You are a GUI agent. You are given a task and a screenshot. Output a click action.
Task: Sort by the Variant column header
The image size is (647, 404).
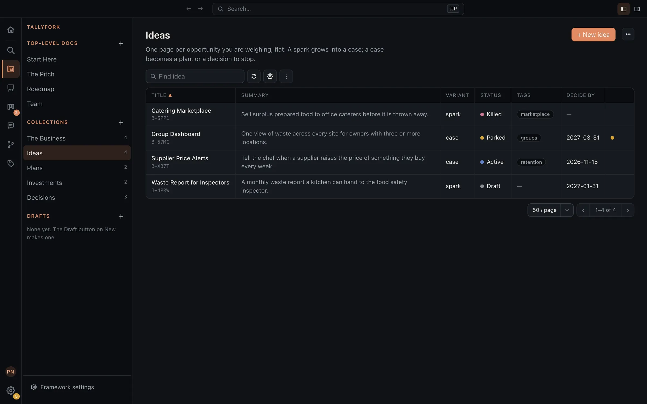[x=457, y=95]
